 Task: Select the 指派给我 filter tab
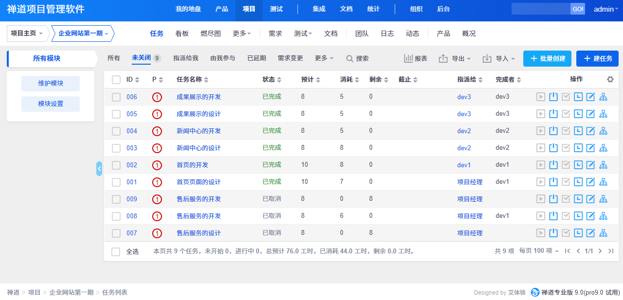coord(186,58)
